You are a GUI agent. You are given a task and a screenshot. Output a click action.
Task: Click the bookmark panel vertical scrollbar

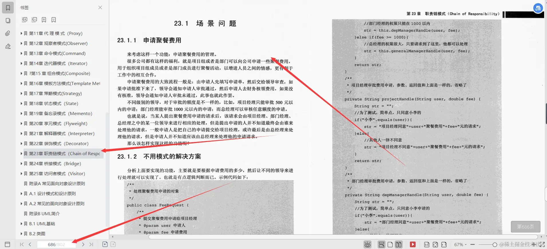point(107,169)
